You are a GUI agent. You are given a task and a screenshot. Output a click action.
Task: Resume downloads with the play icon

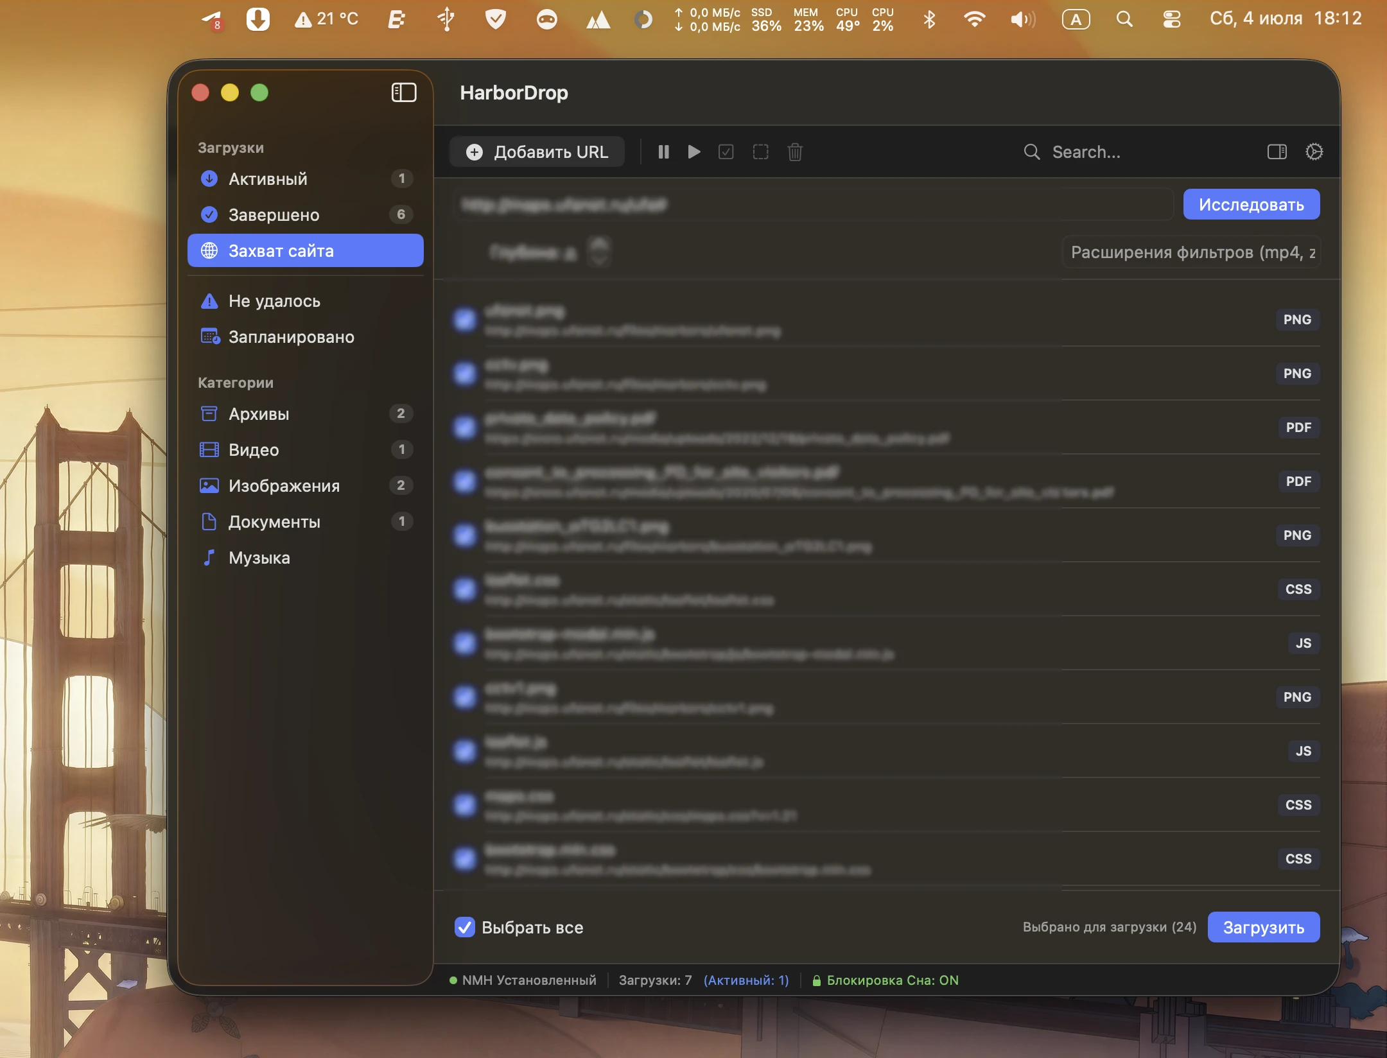(694, 152)
